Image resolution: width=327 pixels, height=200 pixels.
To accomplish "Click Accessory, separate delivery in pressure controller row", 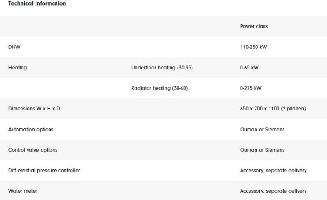I will [x=273, y=170].
